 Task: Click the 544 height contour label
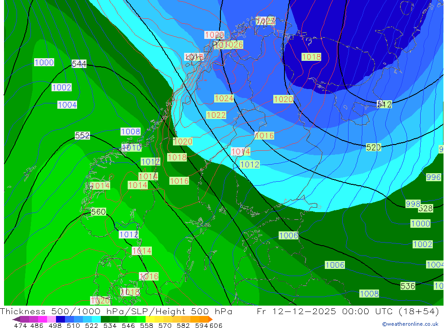(79, 64)
